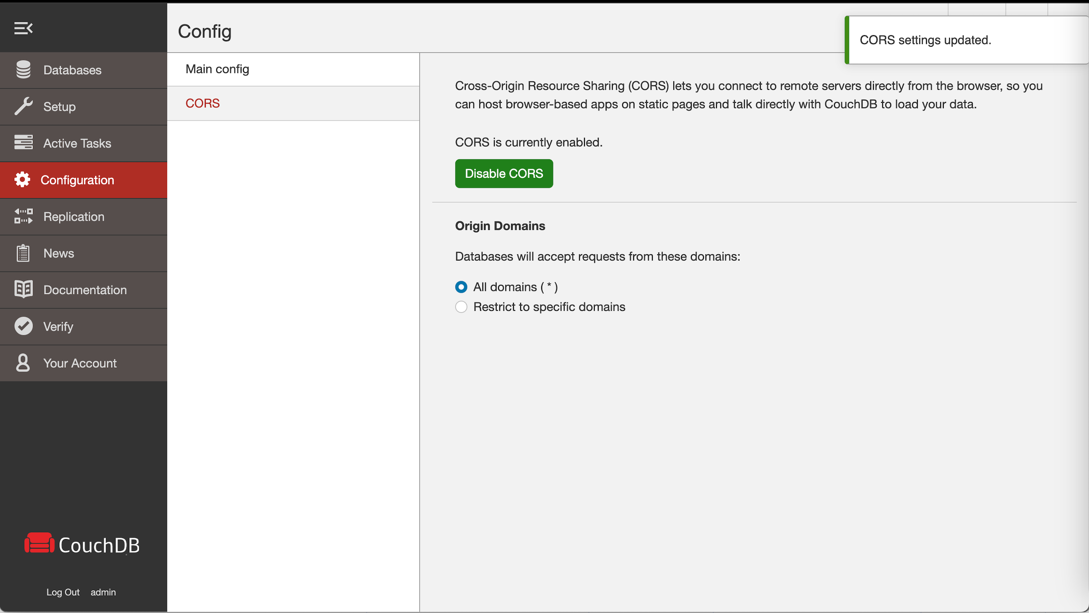The width and height of the screenshot is (1089, 613).
Task: Click the Verify checkmark icon
Action: (x=23, y=326)
